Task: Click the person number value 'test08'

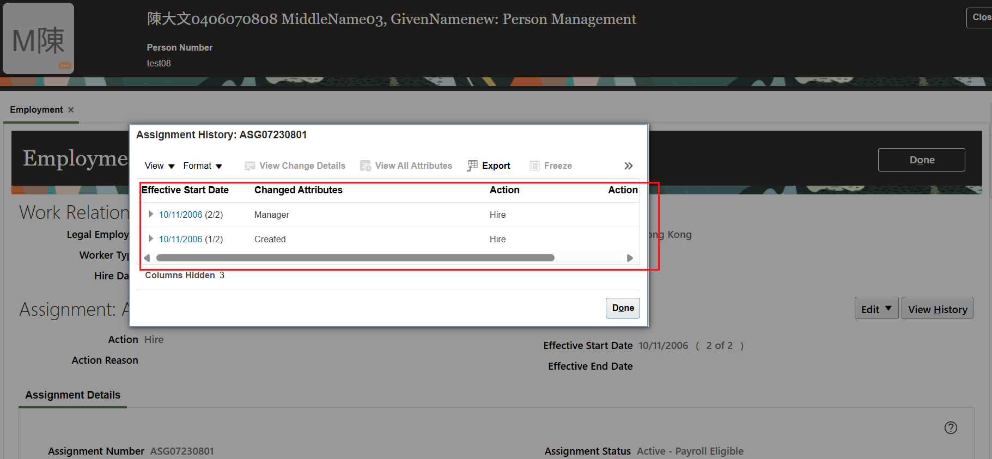Action: [159, 64]
